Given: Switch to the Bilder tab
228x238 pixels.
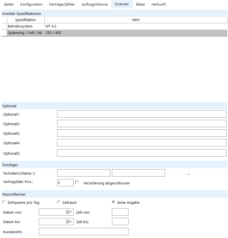Looking at the screenshot, I should (141, 4).
